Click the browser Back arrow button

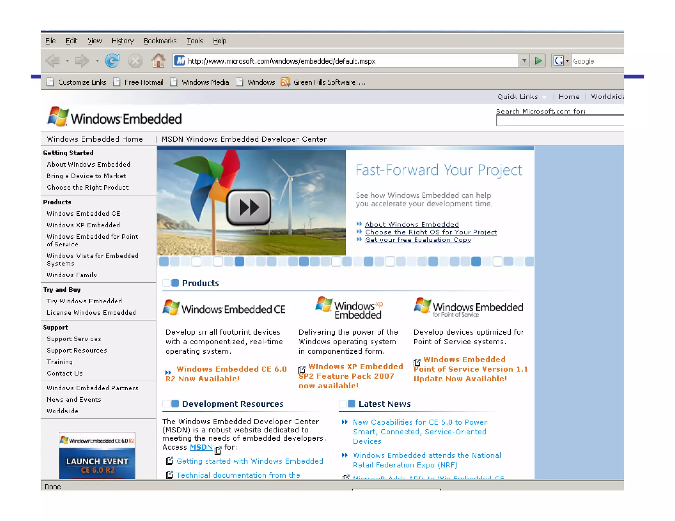[53, 61]
